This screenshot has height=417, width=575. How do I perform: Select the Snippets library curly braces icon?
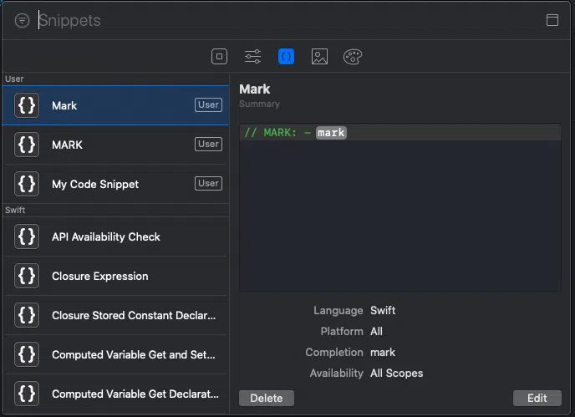pyautogui.click(x=286, y=57)
